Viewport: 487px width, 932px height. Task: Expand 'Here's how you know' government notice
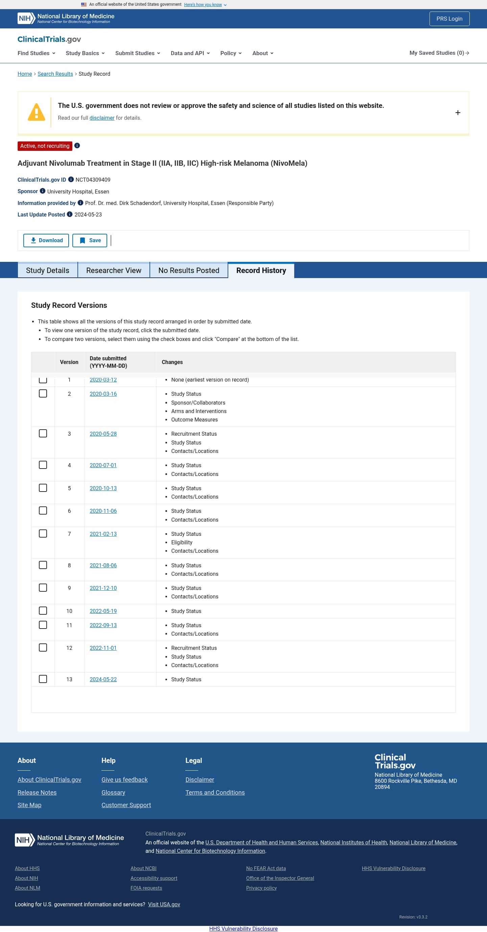coord(205,5)
